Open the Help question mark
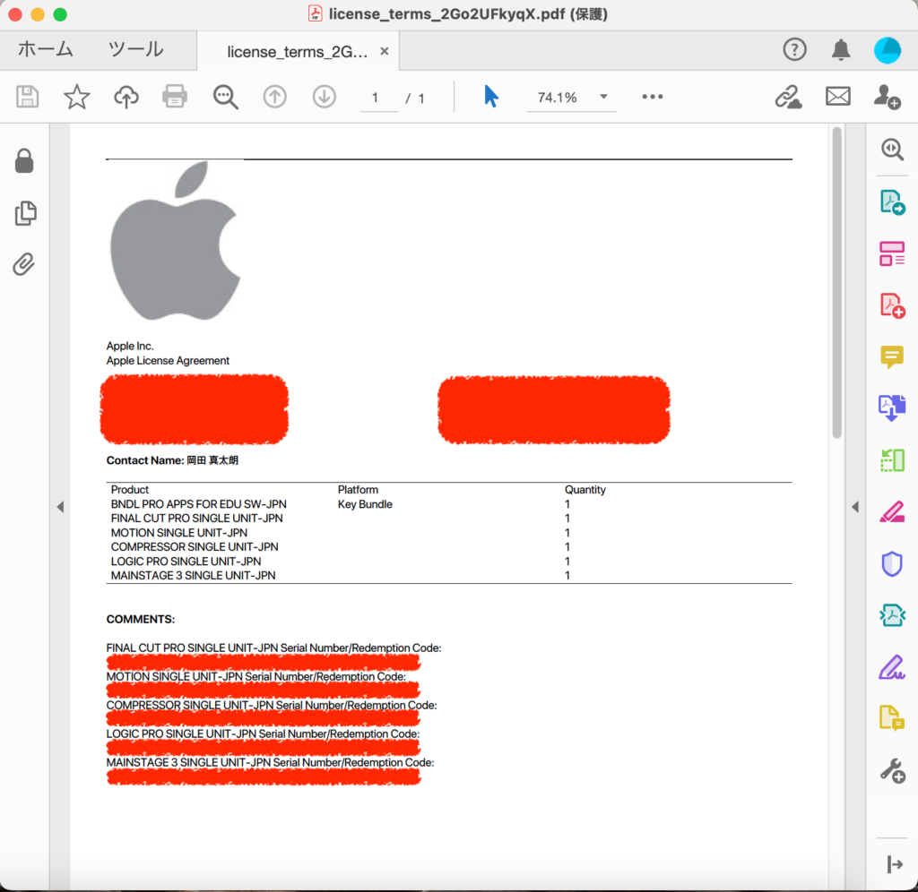918x892 pixels. [x=794, y=50]
